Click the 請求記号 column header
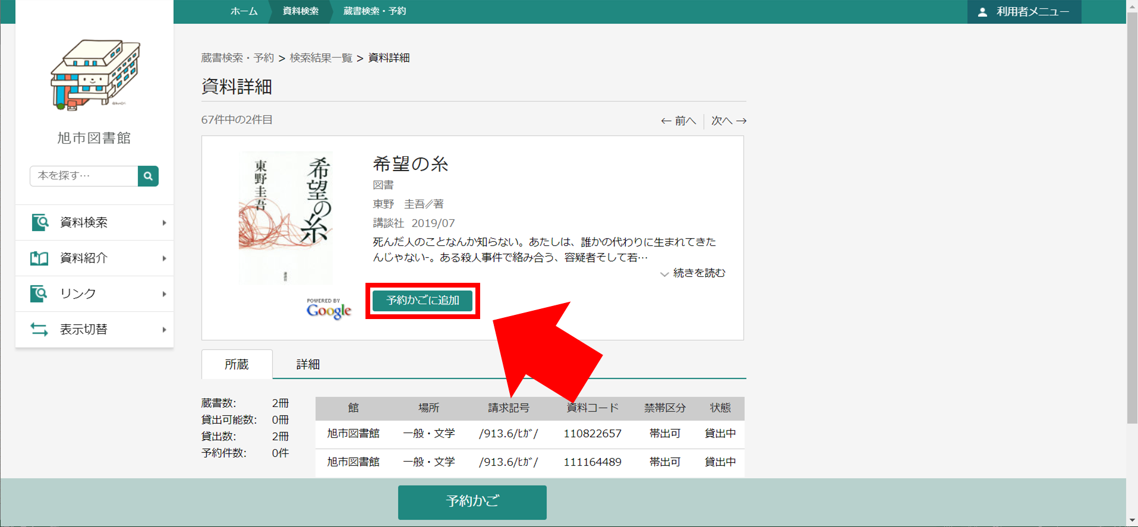Screen dimensions: 1138x527 coord(509,408)
